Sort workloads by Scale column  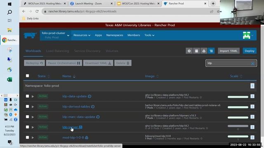[236, 76]
